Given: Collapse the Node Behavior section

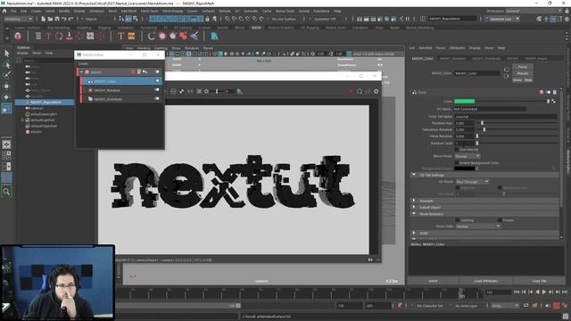Looking at the screenshot, I should click(x=414, y=214).
